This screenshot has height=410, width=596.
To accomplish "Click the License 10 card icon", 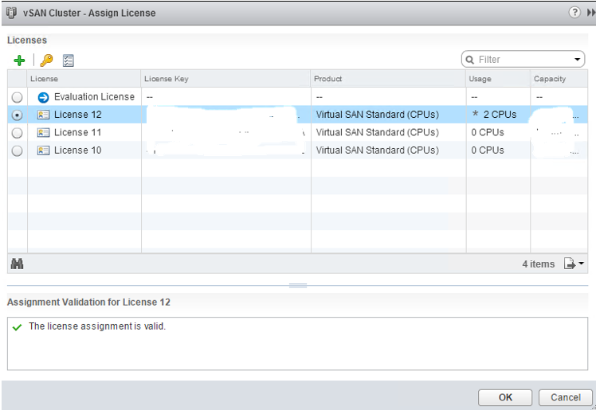I will (x=43, y=150).
